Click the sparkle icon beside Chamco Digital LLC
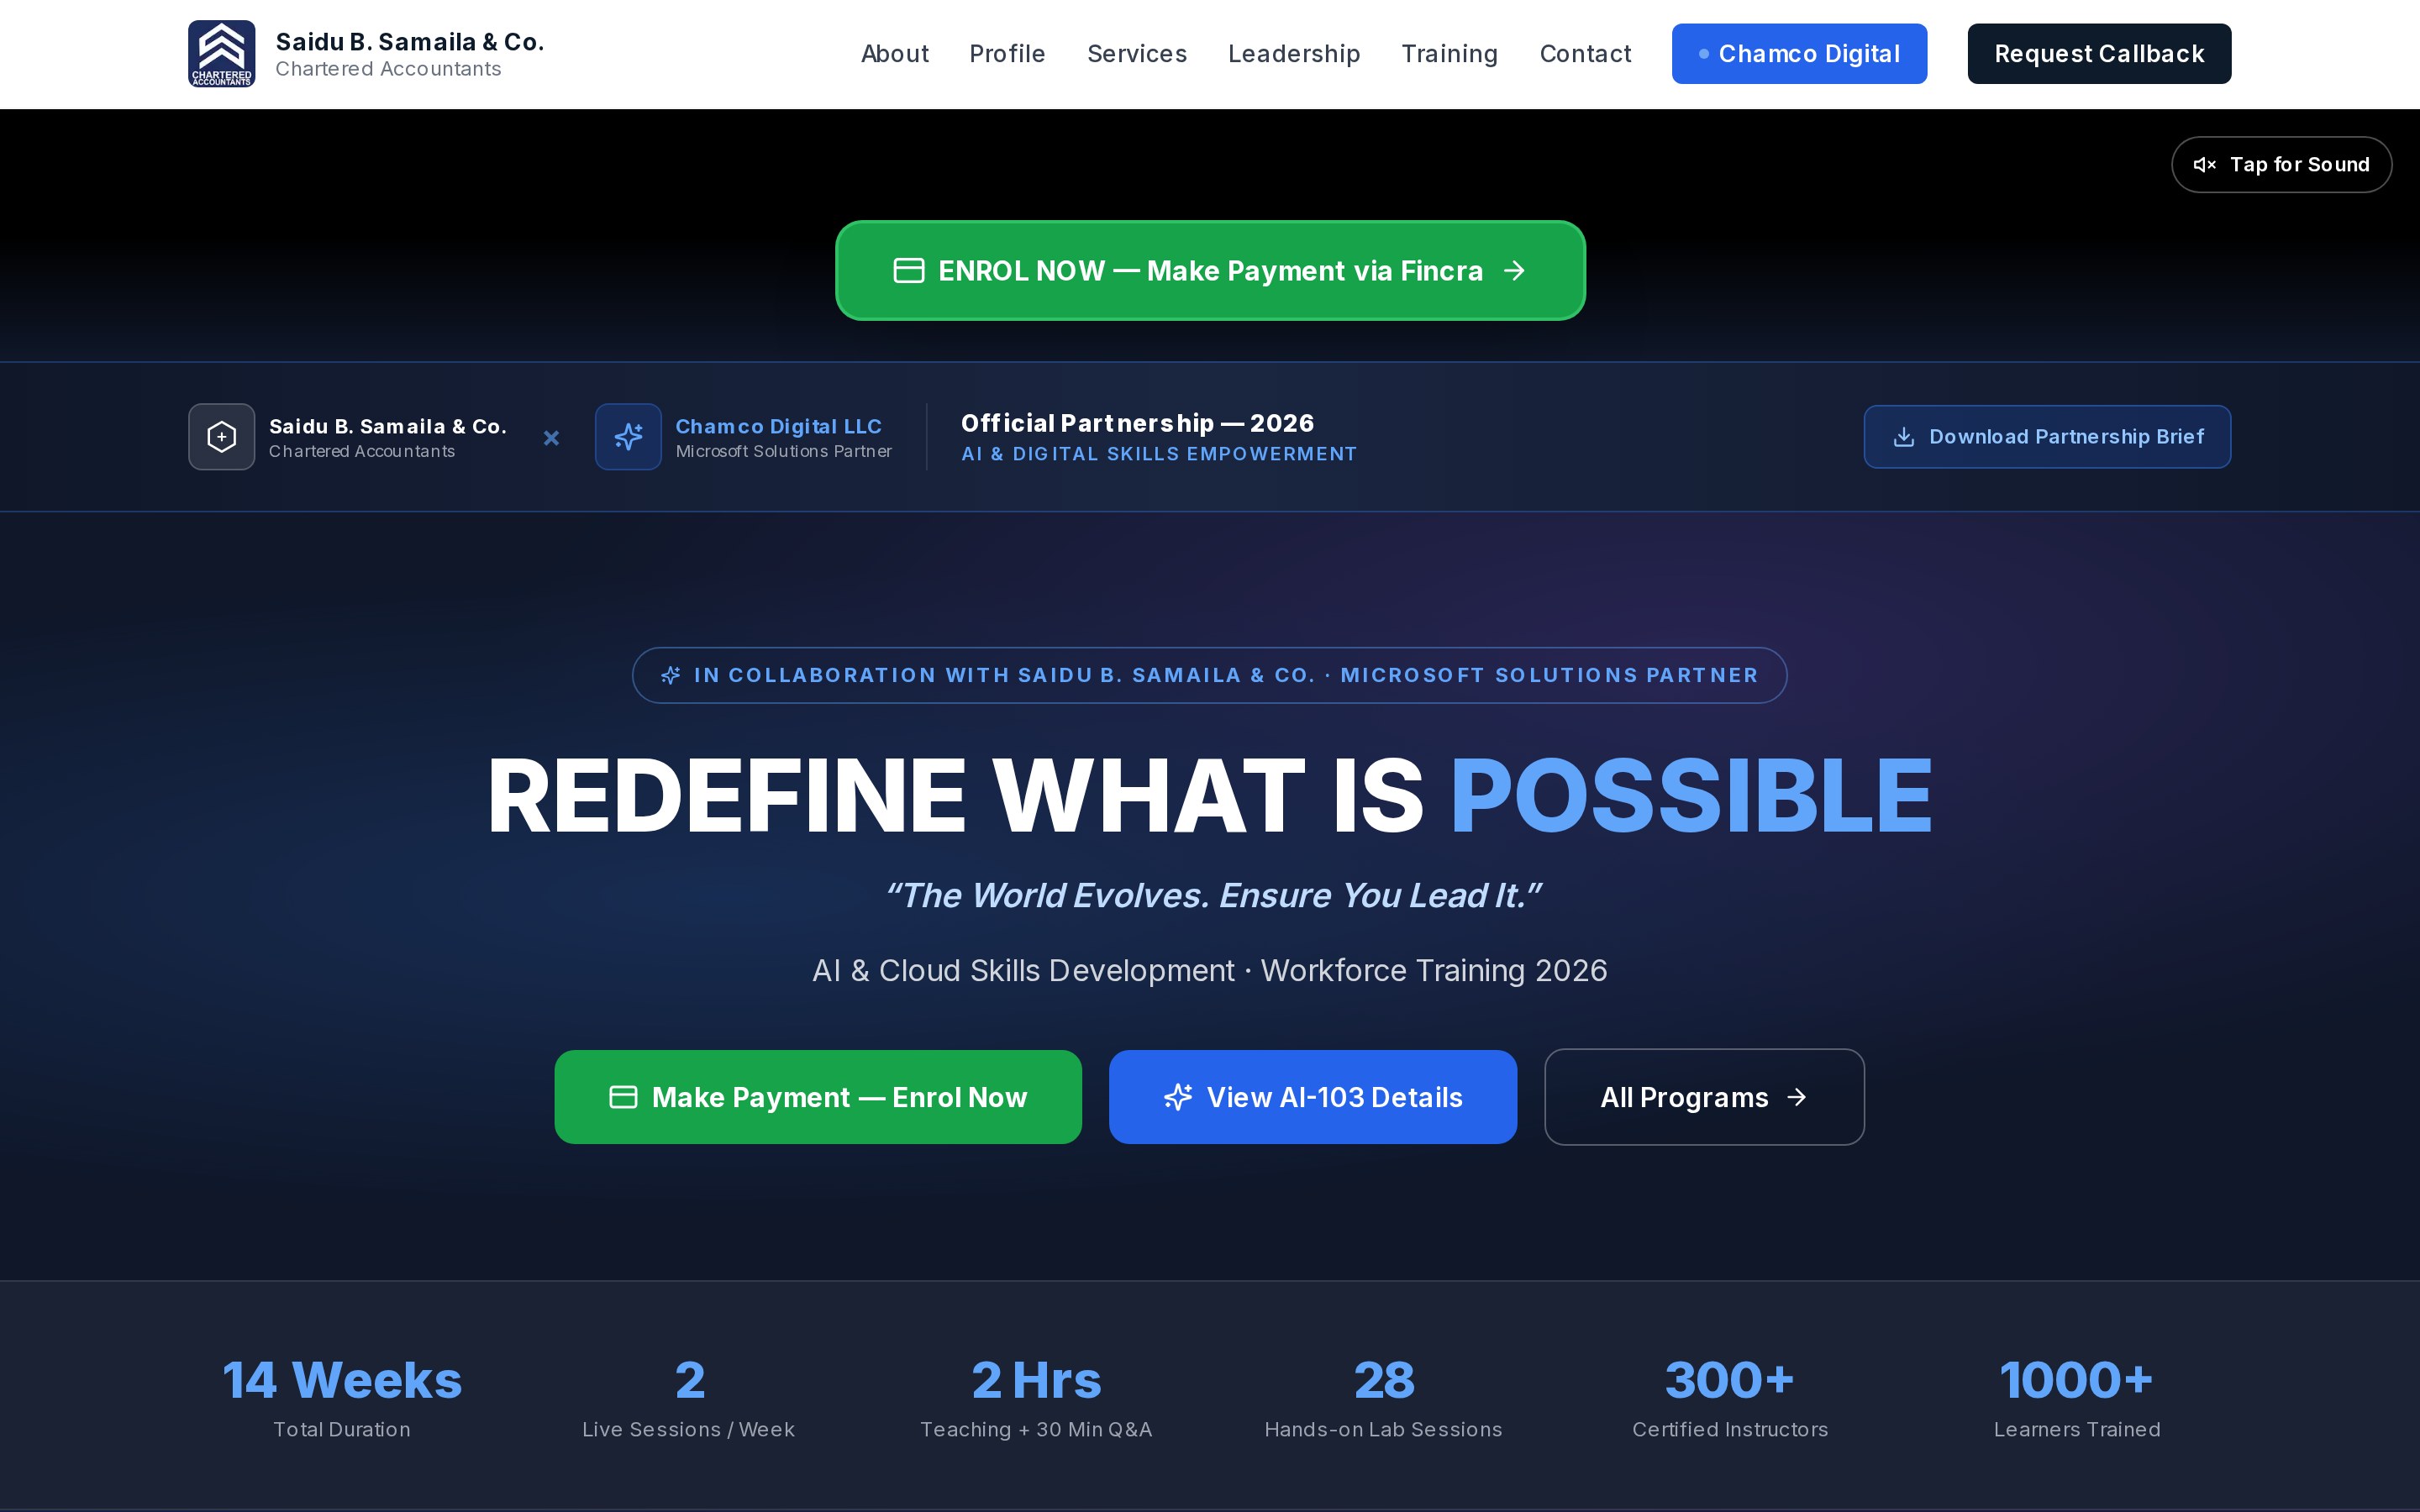The width and height of the screenshot is (2420, 1512). point(628,437)
